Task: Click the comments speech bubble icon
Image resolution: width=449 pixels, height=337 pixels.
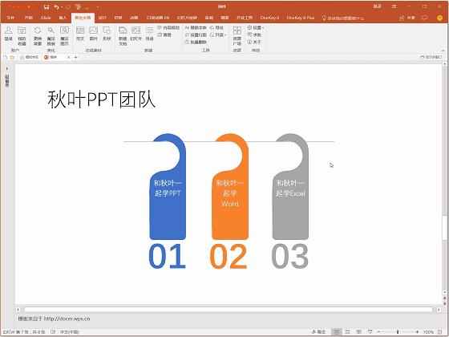Action: (425, 18)
